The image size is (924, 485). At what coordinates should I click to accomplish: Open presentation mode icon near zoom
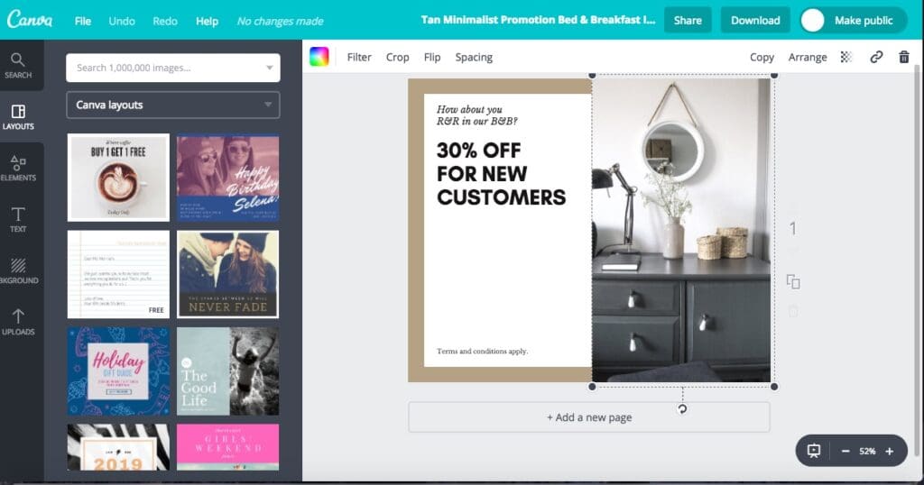814,451
